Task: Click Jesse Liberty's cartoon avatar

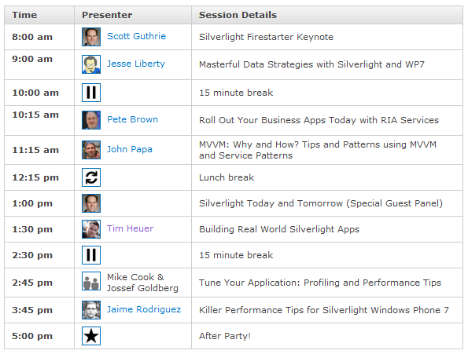Action: point(91,64)
